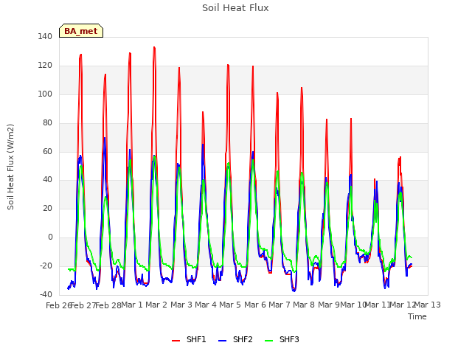The height and width of the screenshot is (354, 472).
Task: Click the blue SHF2 peak on Feb 28
Action: coord(105,138)
